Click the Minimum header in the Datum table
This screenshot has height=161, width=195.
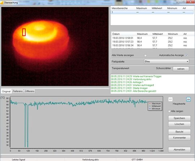tap(173, 34)
